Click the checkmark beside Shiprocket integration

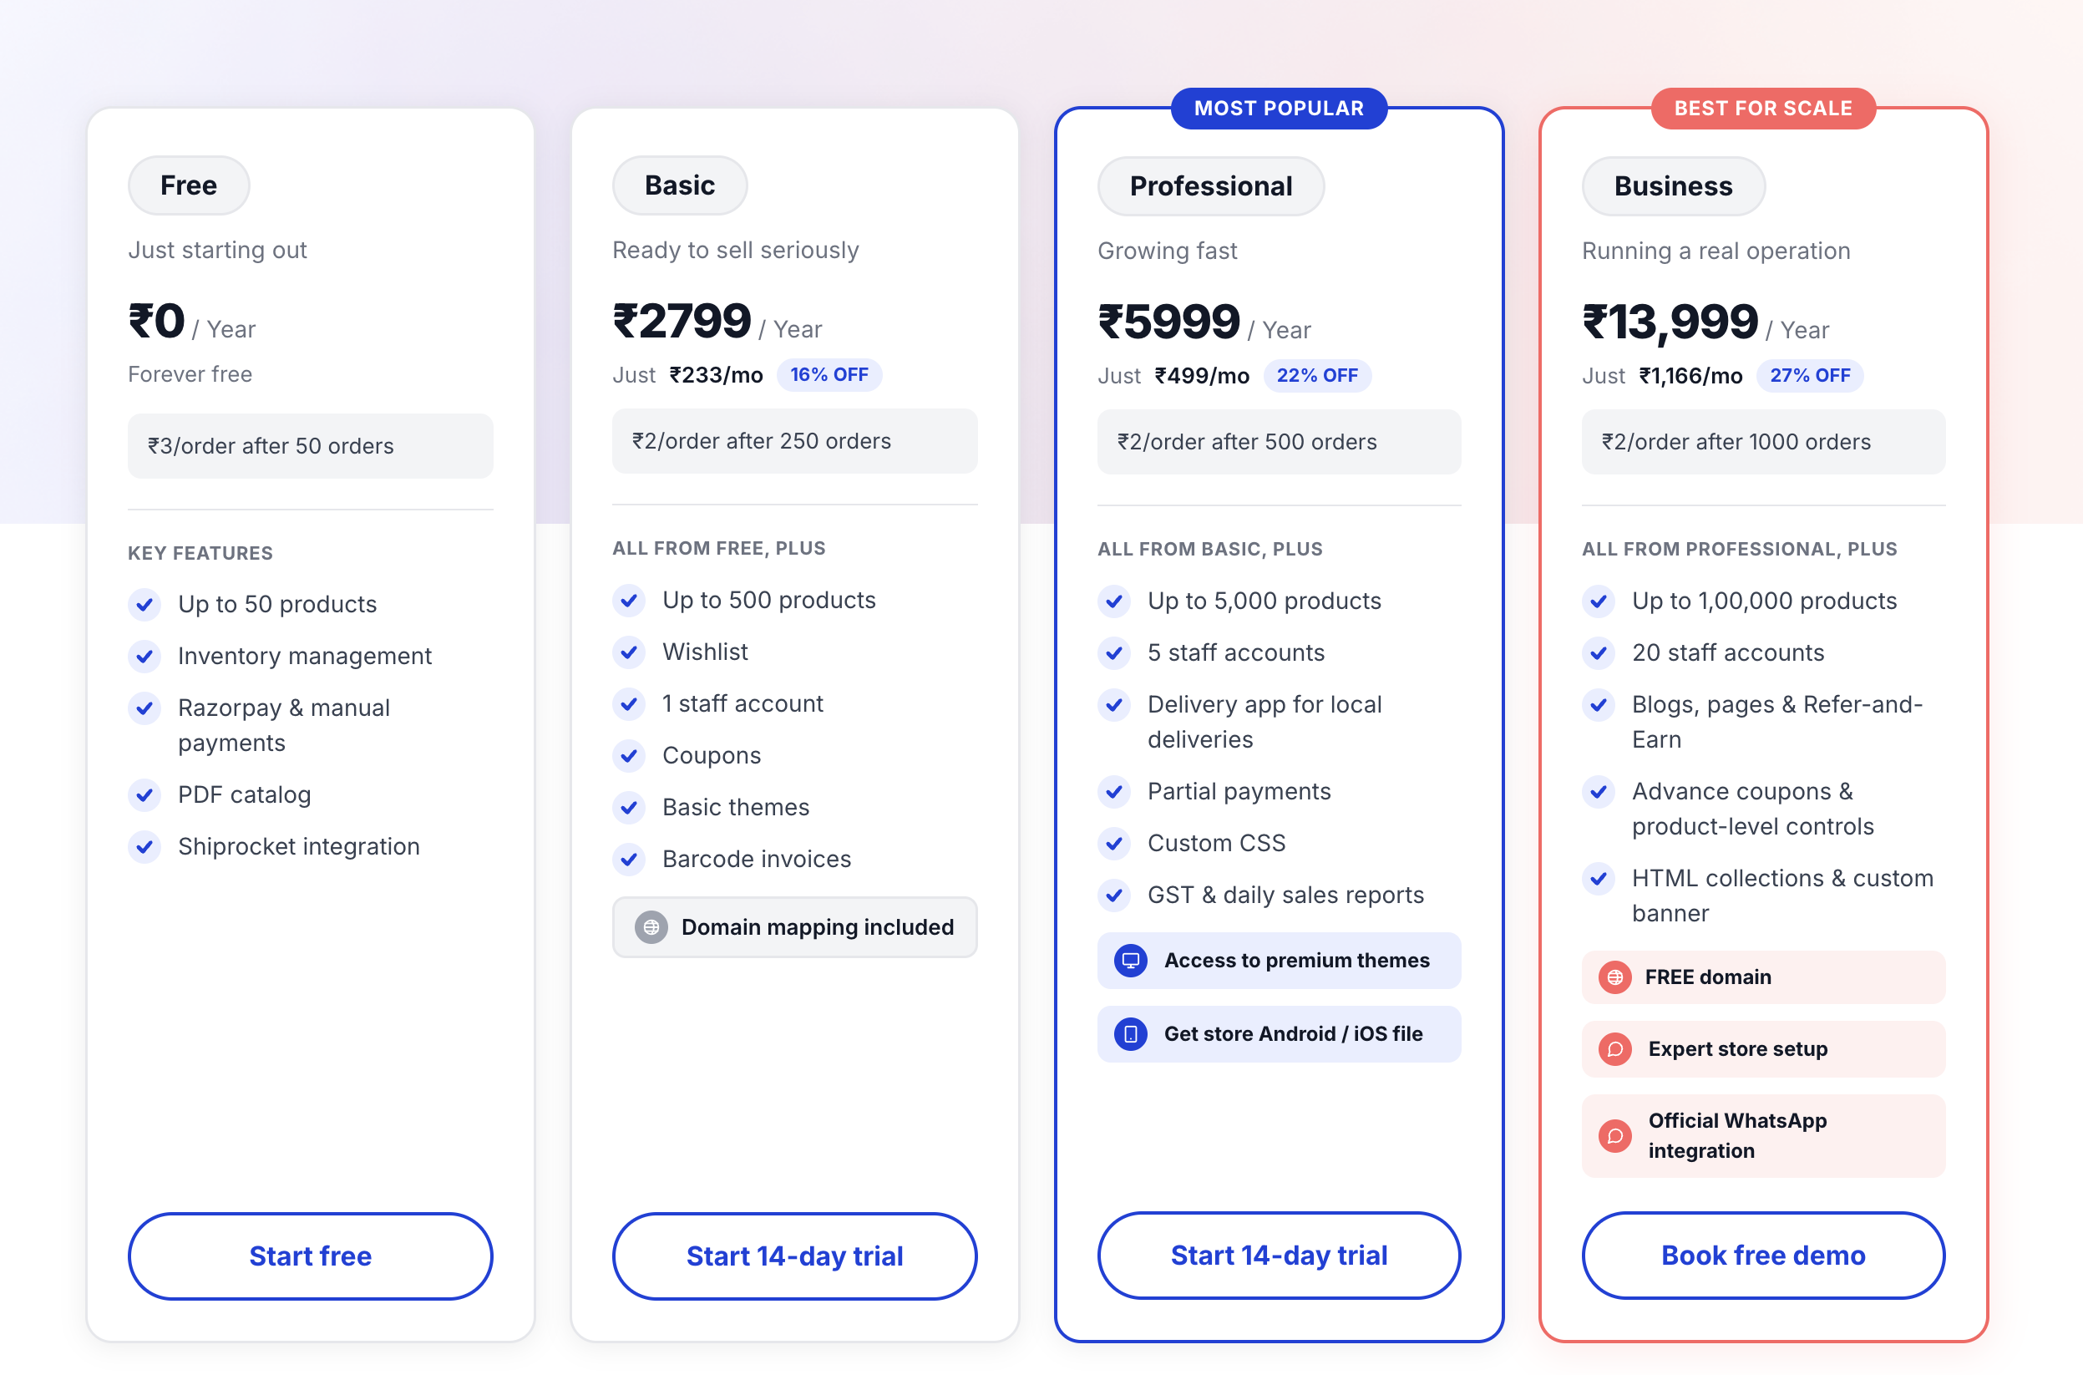point(144,847)
